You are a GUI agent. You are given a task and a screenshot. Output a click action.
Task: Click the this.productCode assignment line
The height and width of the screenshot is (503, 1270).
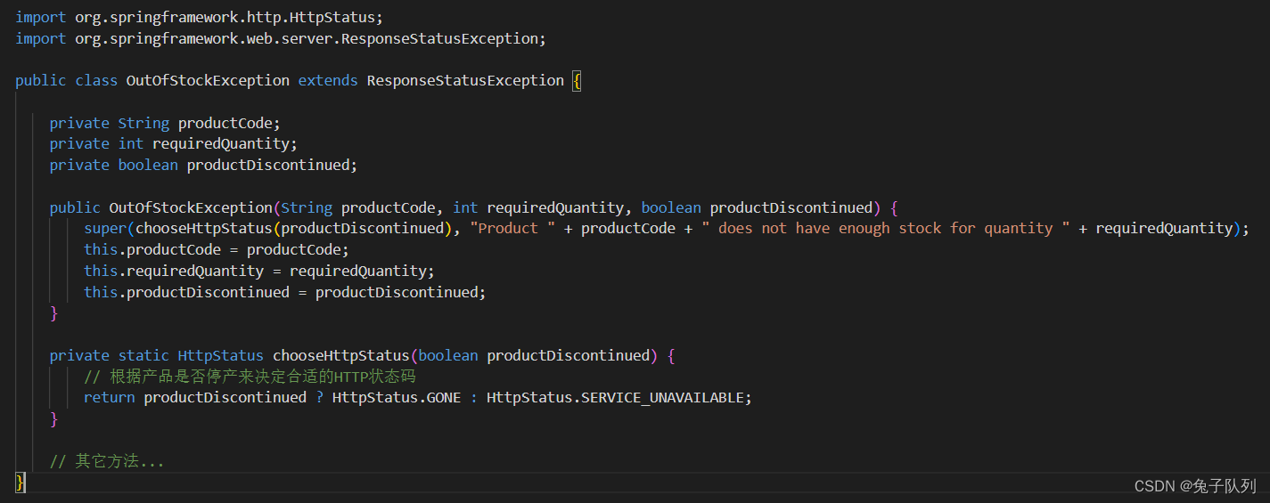tap(217, 249)
